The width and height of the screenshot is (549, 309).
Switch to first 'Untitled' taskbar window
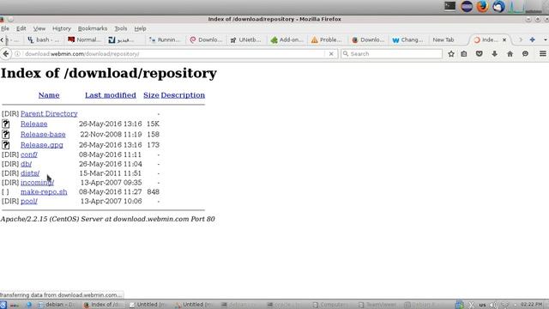point(148,305)
